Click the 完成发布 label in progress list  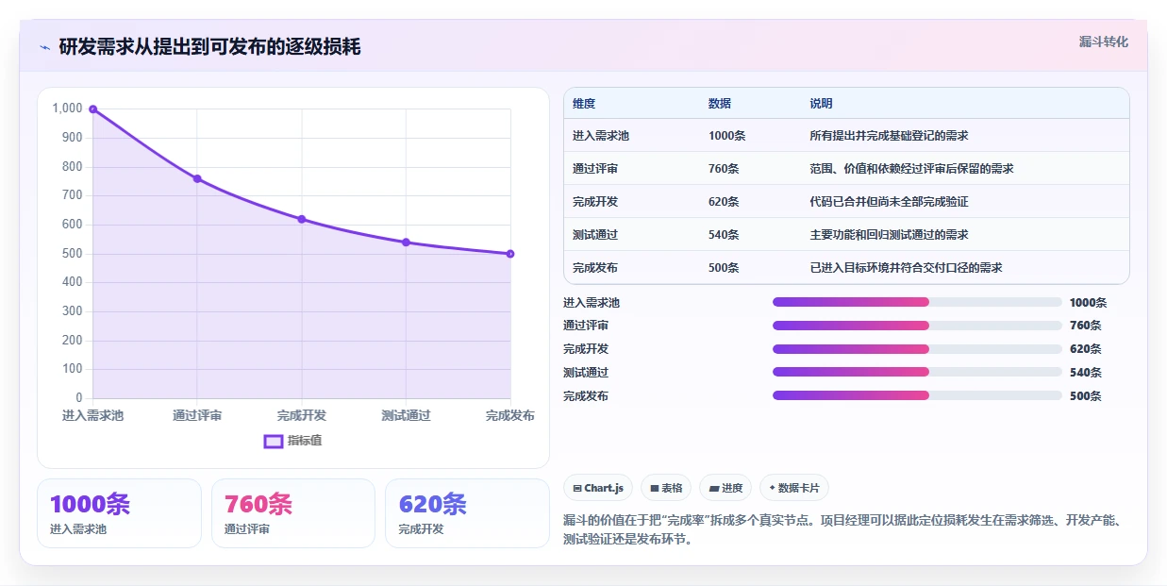586,396
